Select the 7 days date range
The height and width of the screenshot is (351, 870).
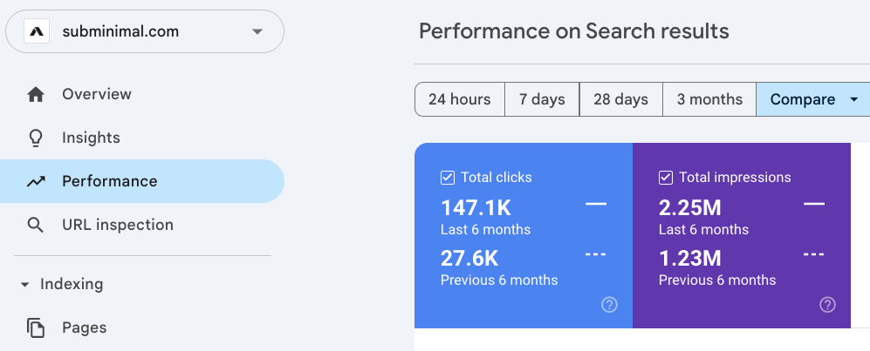pyautogui.click(x=542, y=99)
